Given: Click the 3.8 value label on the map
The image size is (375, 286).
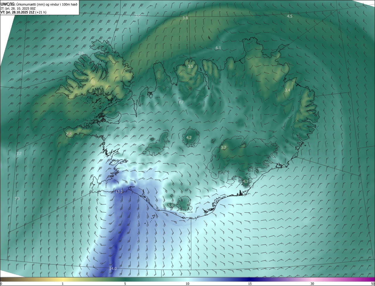Looking at the screenshot, I should (x=185, y=18).
